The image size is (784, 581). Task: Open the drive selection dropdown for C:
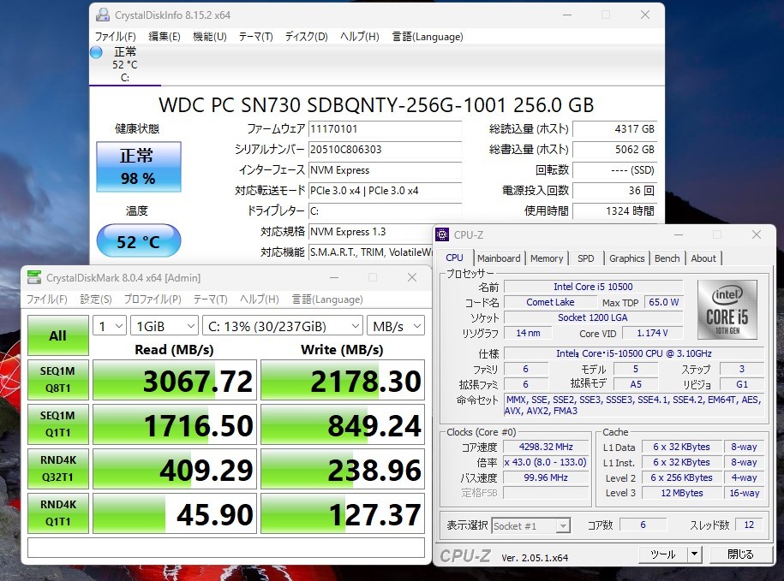[x=283, y=326]
